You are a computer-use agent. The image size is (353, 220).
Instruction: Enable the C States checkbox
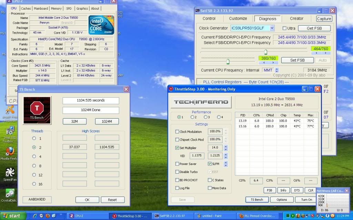click(210, 180)
